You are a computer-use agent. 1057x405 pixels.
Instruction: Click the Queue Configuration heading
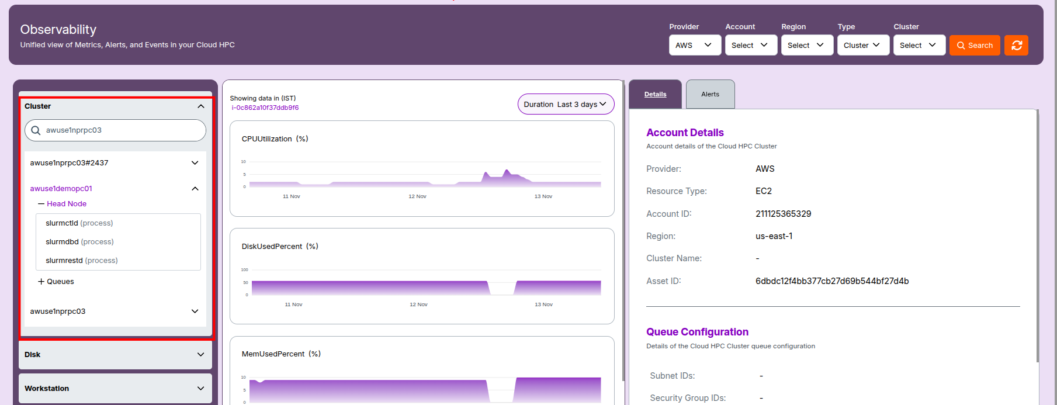tap(697, 332)
